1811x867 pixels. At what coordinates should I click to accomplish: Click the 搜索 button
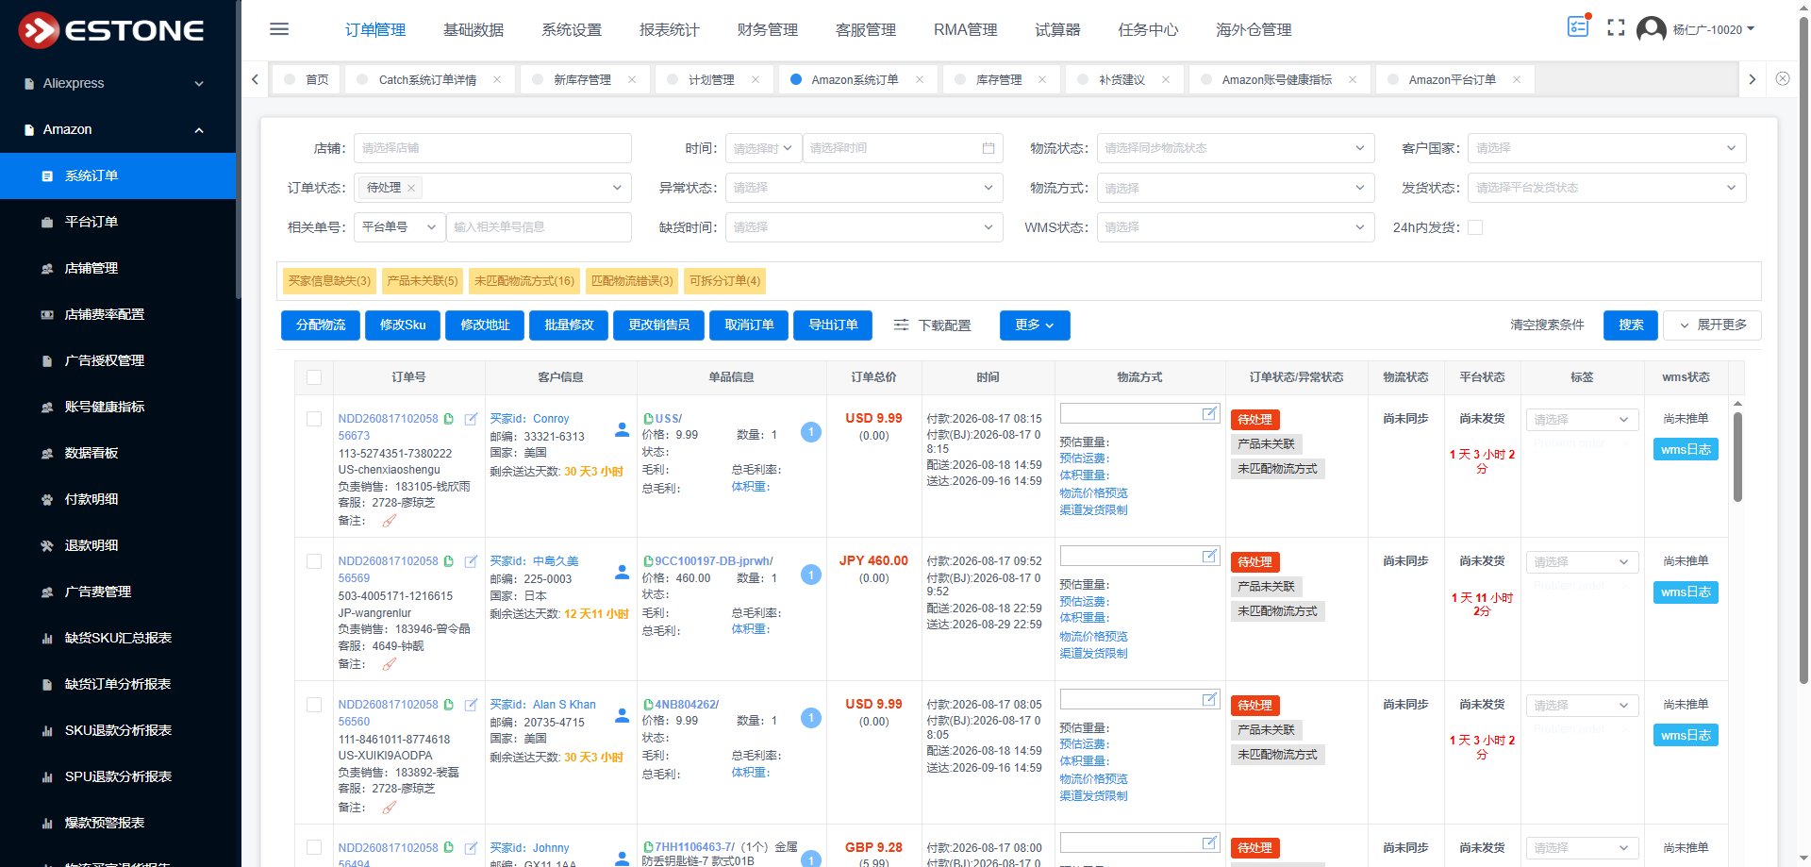tap(1631, 325)
